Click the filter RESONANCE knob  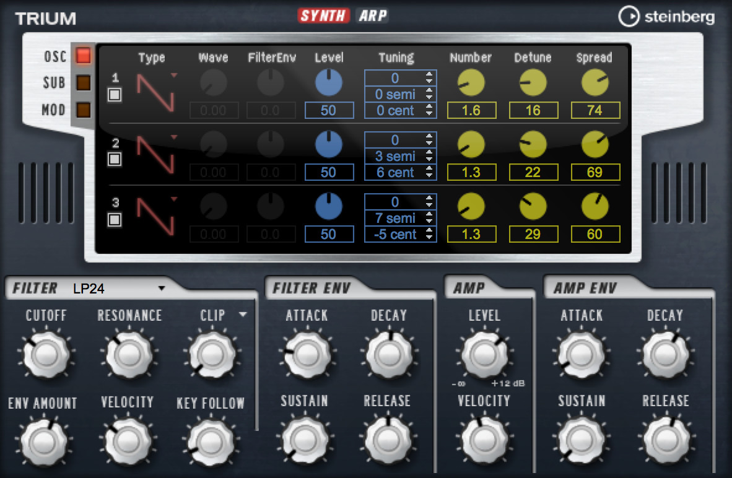129,355
